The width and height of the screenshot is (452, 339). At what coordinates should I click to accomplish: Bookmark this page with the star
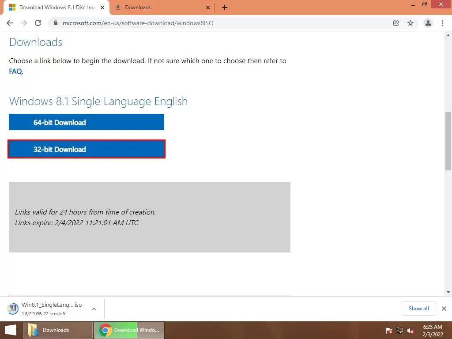coord(411,23)
